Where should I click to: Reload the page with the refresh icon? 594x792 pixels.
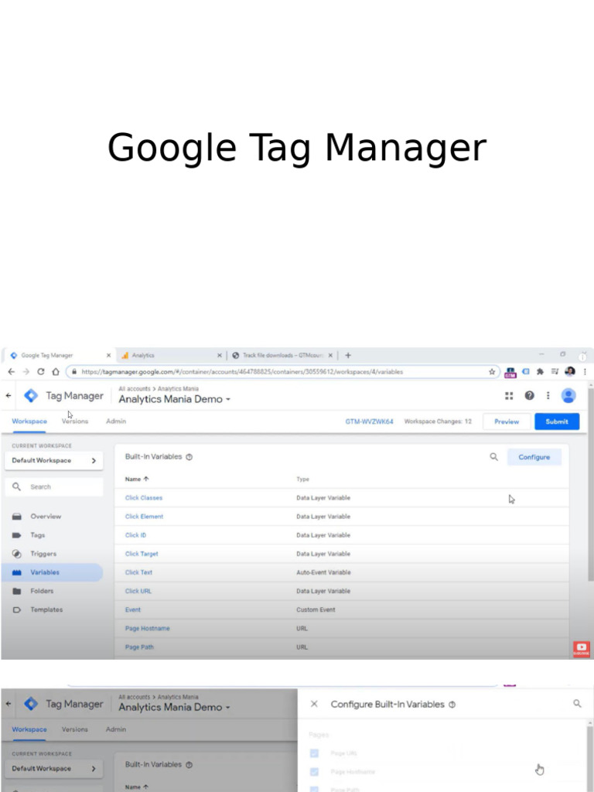(41, 371)
